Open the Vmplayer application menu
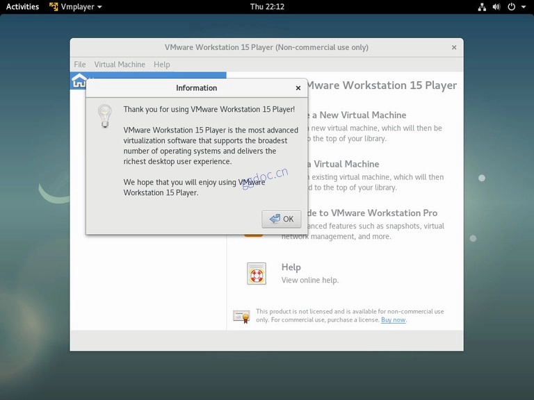This screenshot has height=400, width=534. [x=76, y=7]
